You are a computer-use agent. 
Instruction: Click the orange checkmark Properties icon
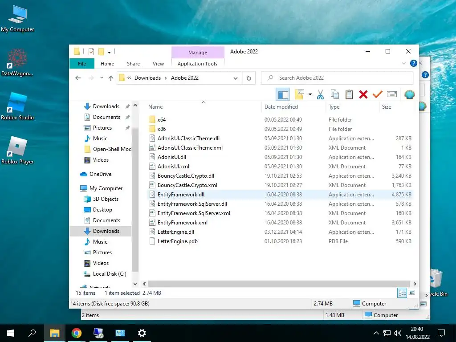tap(378, 94)
